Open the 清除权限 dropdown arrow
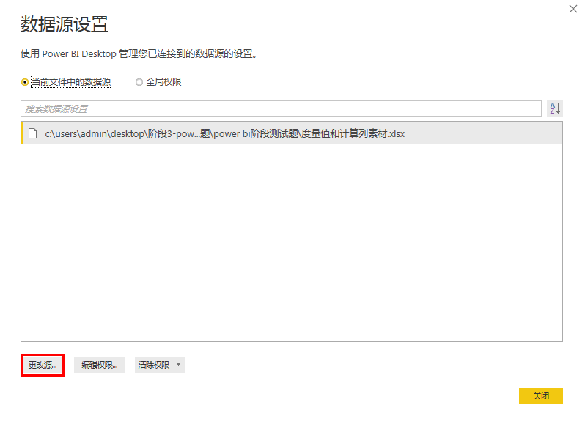The height and width of the screenshot is (425, 585). click(179, 365)
